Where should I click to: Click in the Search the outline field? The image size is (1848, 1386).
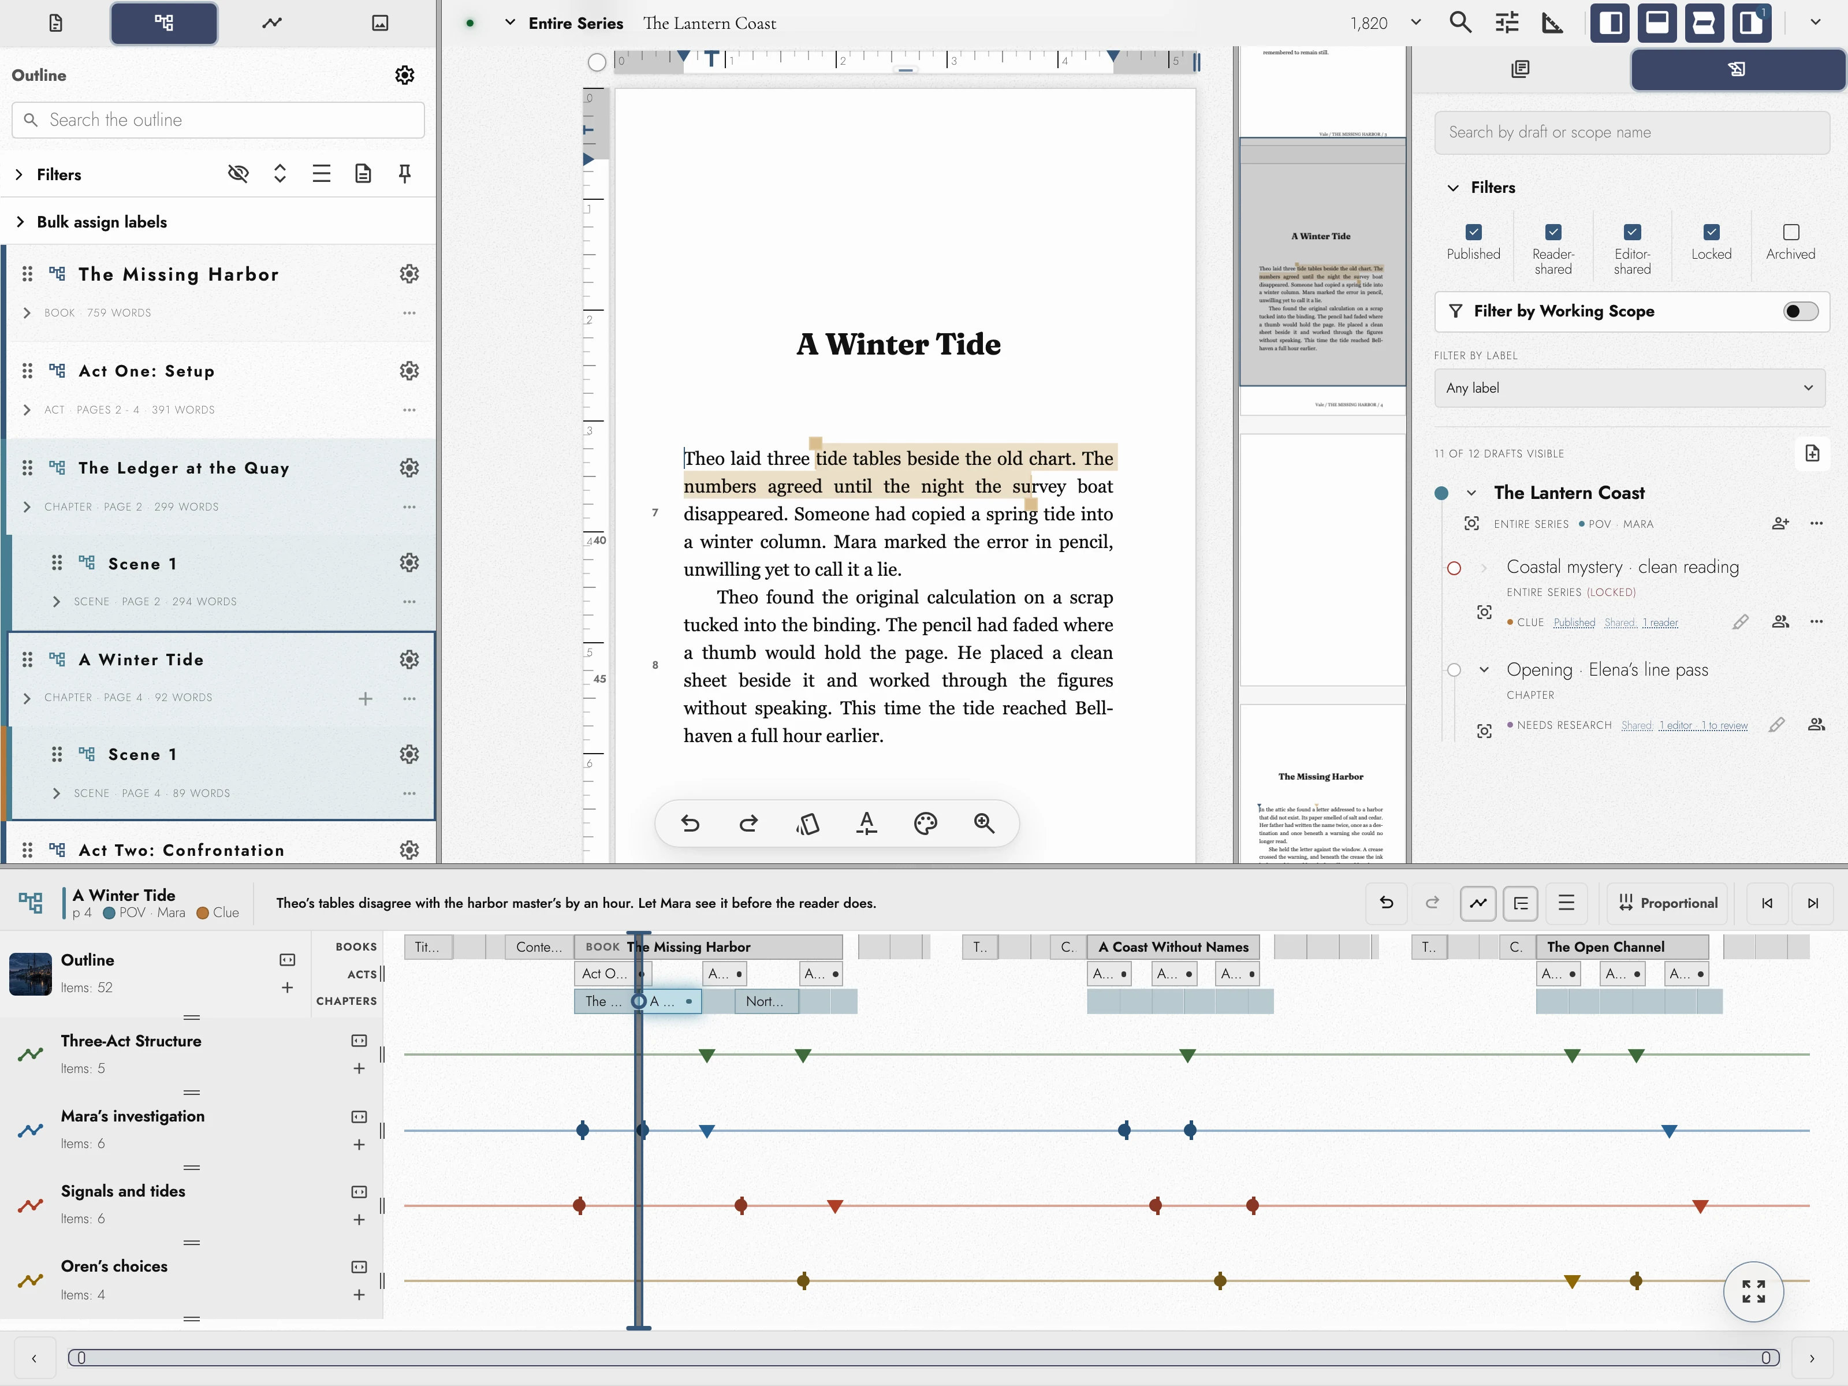pos(218,120)
